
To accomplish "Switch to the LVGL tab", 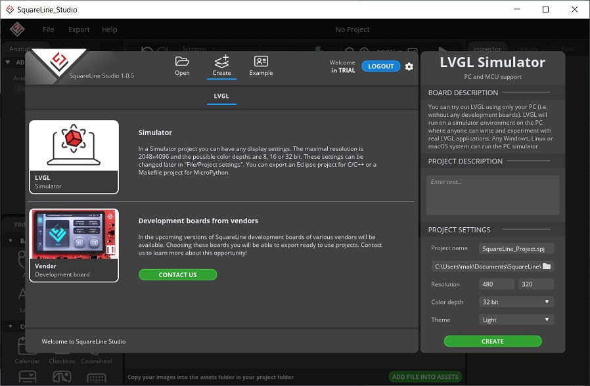I will (221, 96).
